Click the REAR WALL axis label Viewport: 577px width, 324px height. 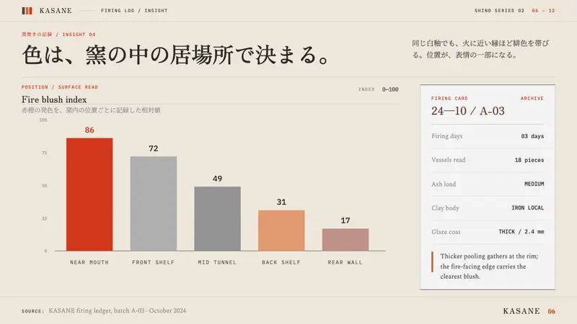click(x=345, y=262)
